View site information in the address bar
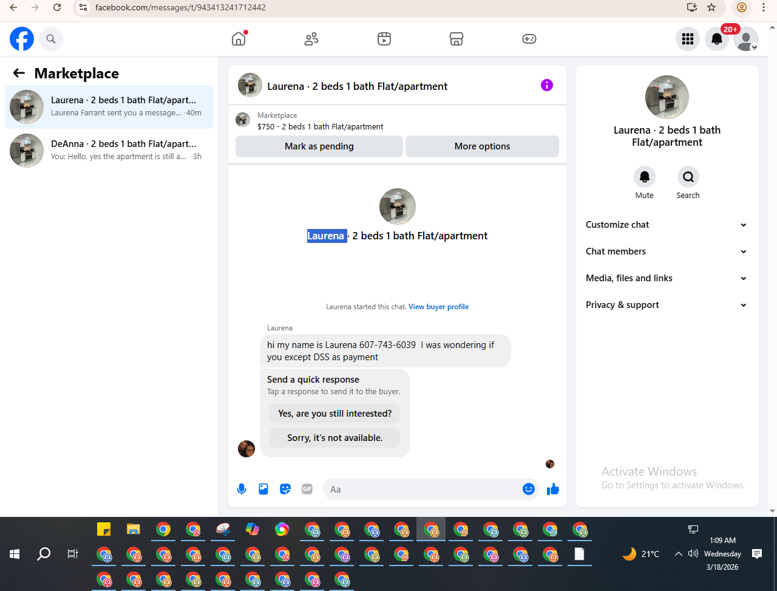Image resolution: width=777 pixels, height=591 pixels. click(x=84, y=7)
